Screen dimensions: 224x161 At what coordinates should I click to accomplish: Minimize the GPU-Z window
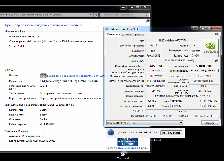(203, 28)
